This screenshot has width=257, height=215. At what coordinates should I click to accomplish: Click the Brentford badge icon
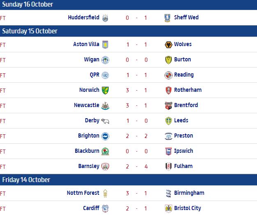pos(167,105)
